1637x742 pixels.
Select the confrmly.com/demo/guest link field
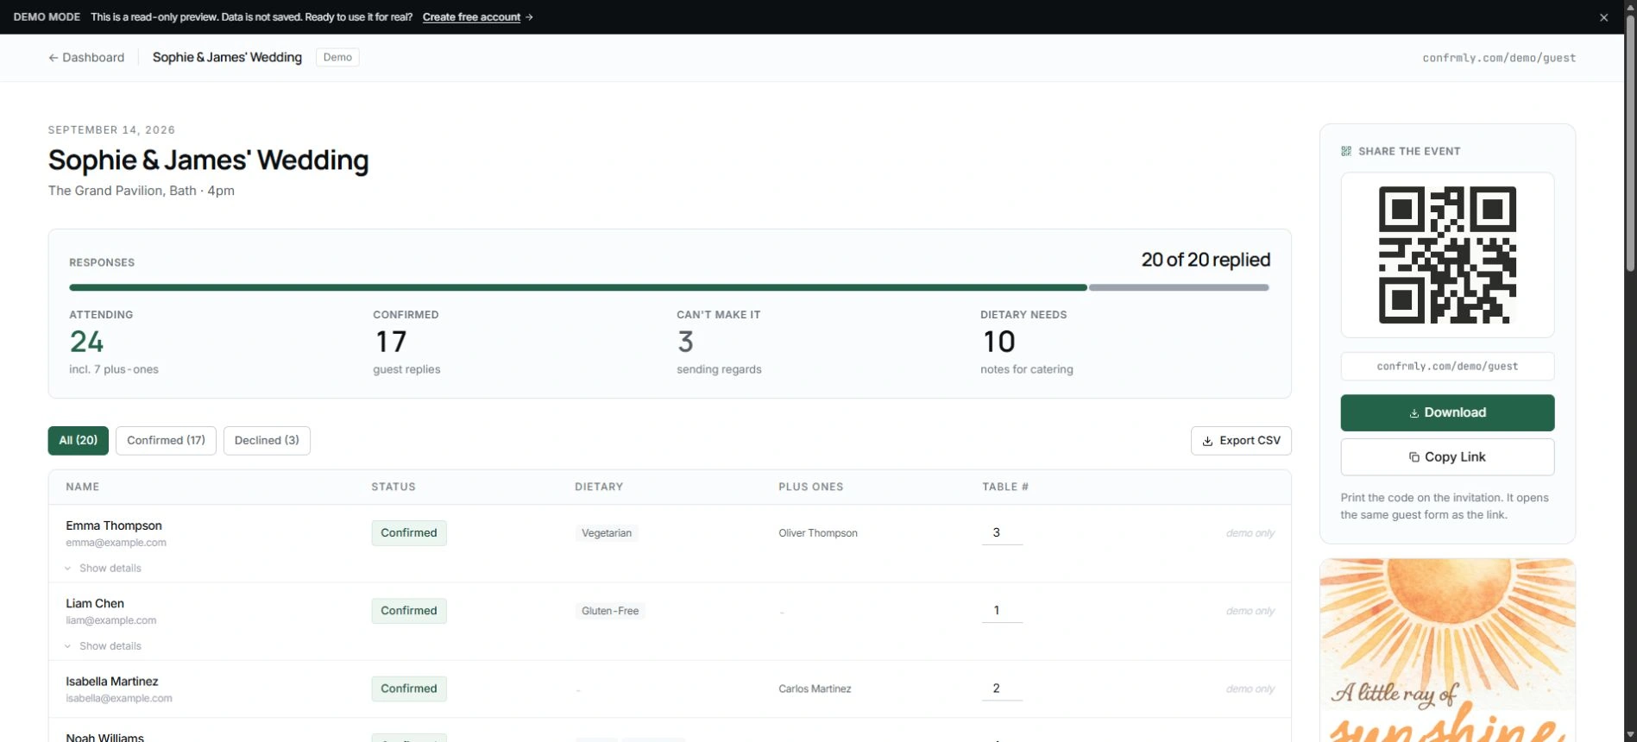point(1447,366)
